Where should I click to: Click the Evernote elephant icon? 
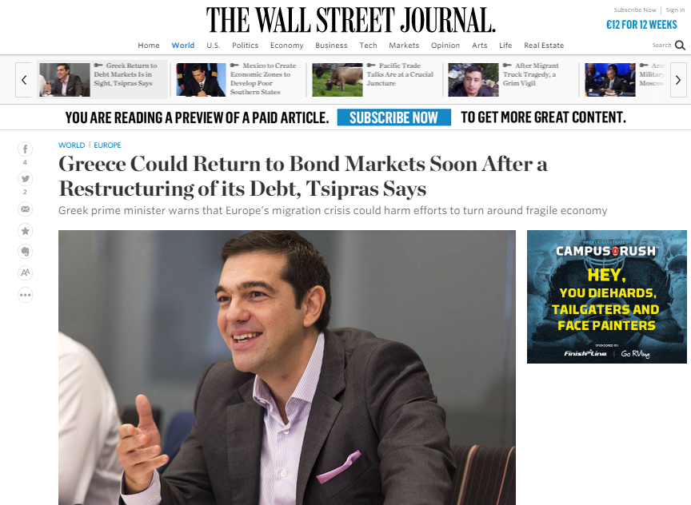(x=25, y=252)
